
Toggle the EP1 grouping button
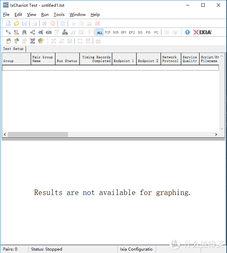click(123, 33)
